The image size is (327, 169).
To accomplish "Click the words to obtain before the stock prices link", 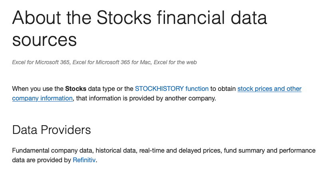I will click(223, 88).
